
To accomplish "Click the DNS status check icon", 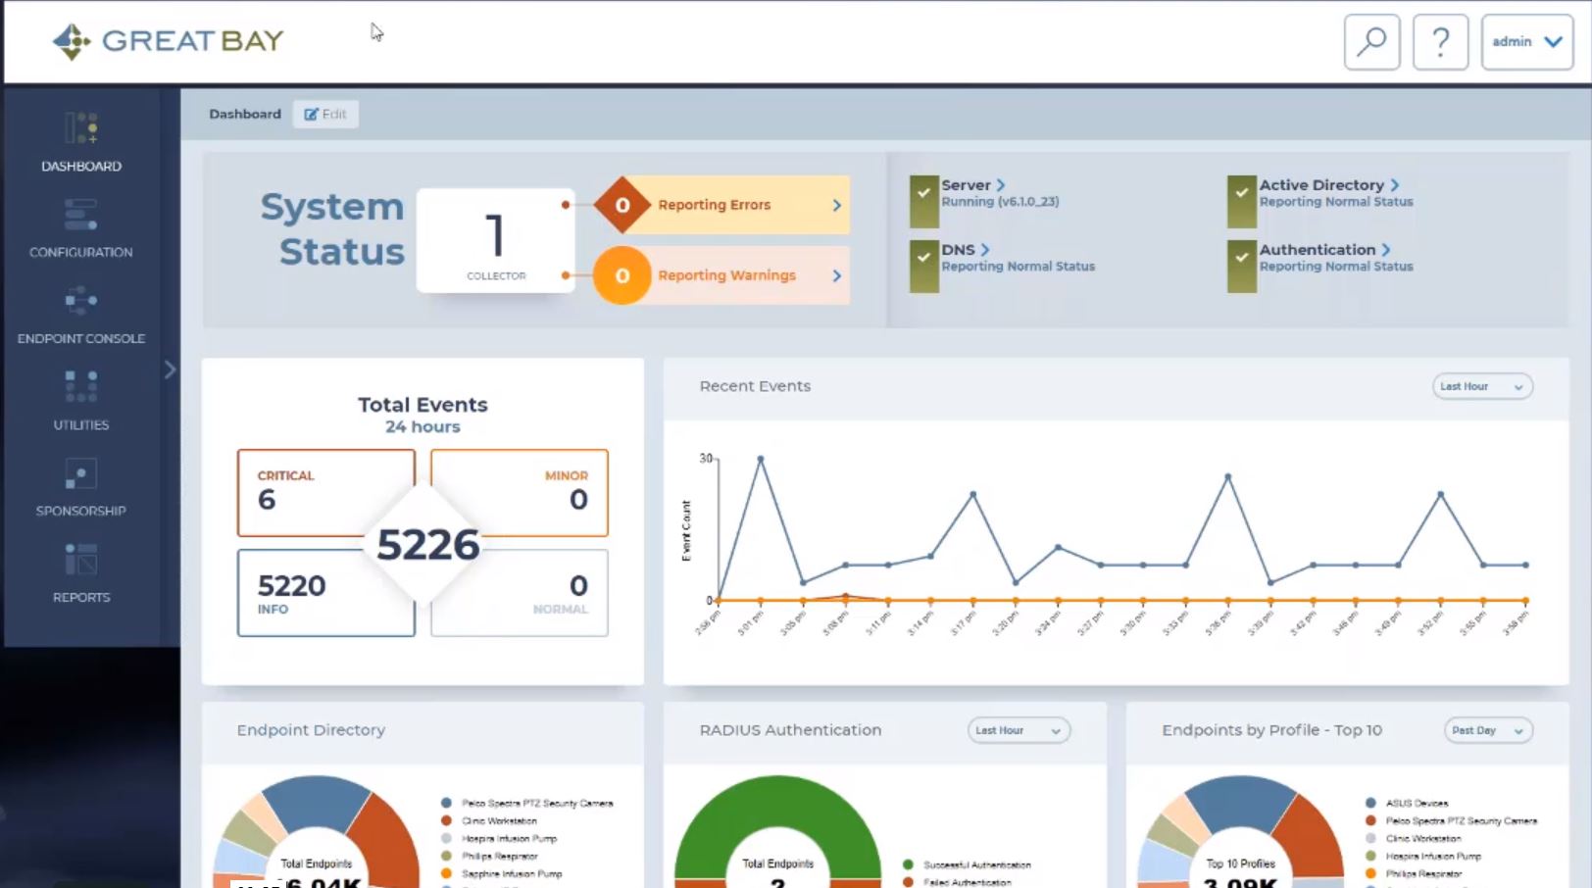I will (923, 266).
